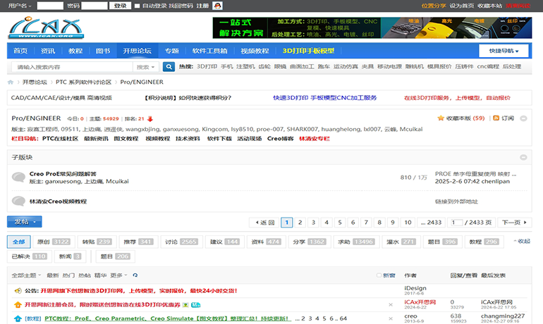Click the blue magnifier search button

click(169, 67)
